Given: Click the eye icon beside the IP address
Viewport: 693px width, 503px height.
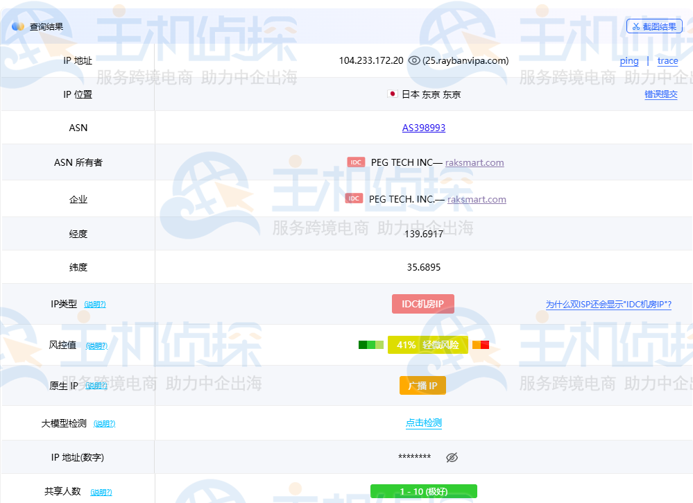Looking at the screenshot, I should (415, 61).
